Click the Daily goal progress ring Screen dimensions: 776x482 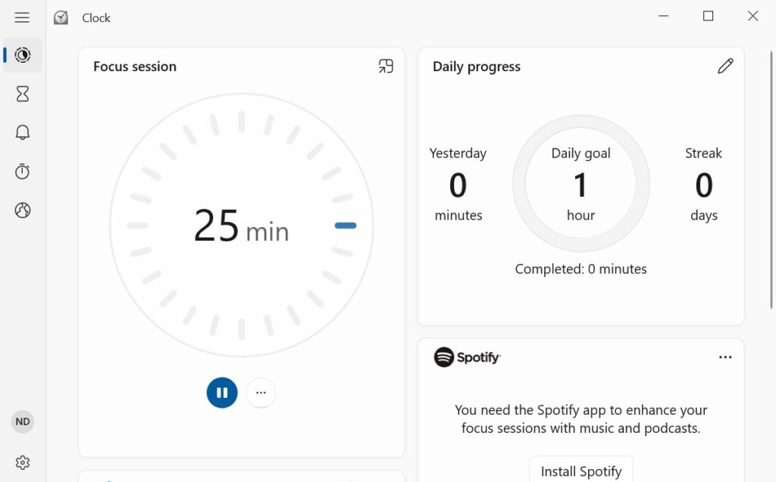pos(580,184)
